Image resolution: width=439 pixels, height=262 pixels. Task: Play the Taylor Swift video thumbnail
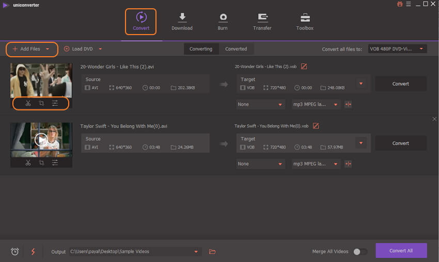tap(41, 140)
